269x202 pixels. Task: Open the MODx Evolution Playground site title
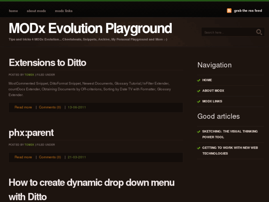pos(90,28)
